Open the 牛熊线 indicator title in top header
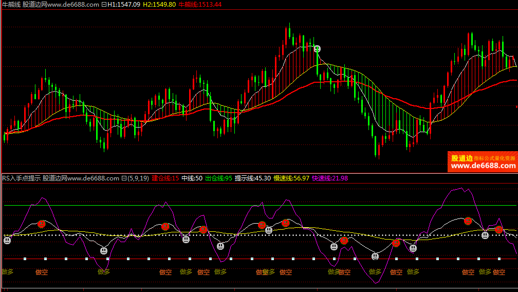 click(x=11, y=4)
